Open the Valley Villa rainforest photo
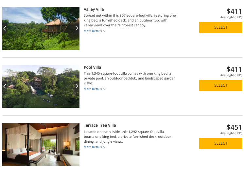The width and height of the screenshot is (244, 173). 41,28
